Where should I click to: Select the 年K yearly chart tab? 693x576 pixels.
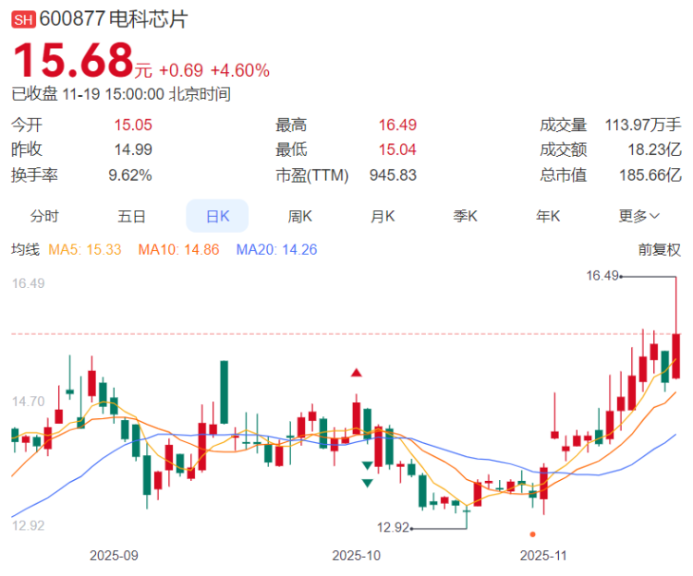pos(548,216)
